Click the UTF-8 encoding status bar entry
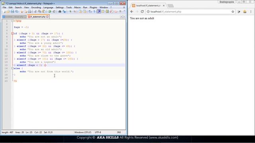The width and height of the screenshot is (255, 143). [x=98, y=132]
